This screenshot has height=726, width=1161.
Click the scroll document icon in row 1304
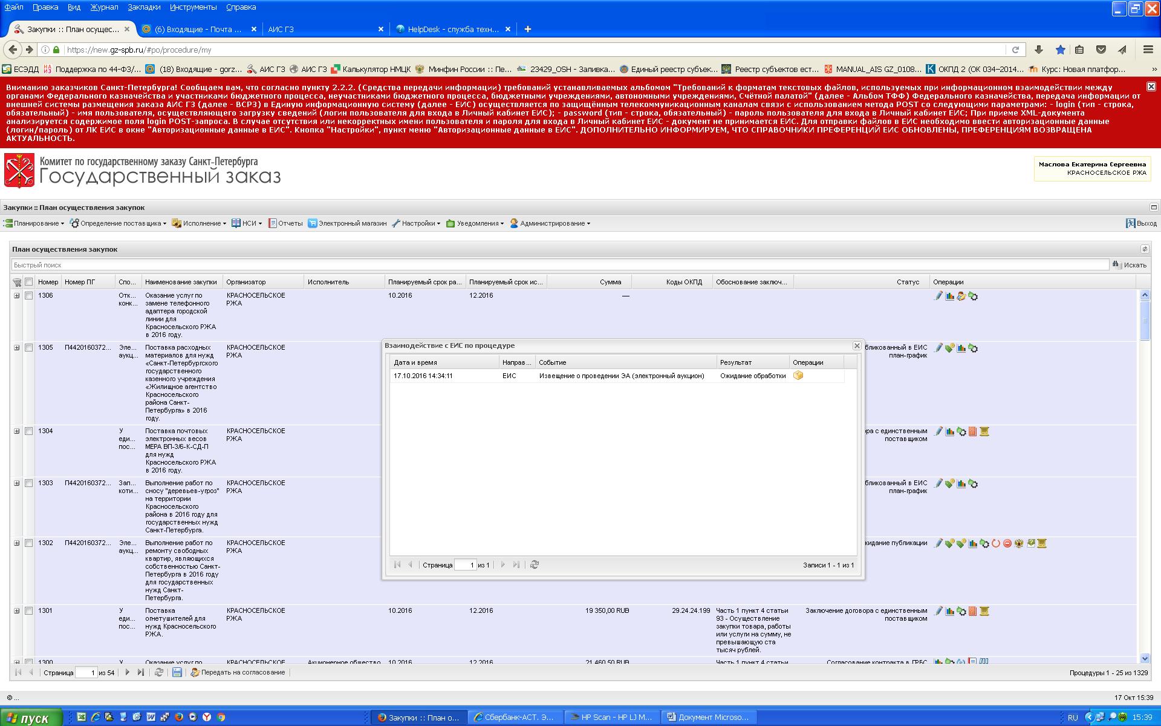[984, 431]
